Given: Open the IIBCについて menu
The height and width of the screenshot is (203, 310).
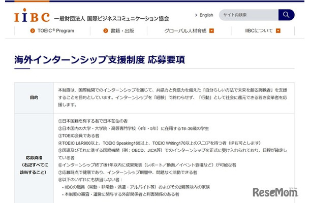Looking at the screenshot, I should point(263,31).
